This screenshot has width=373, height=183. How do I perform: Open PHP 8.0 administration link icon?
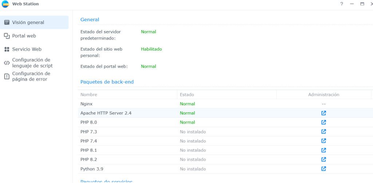coord(323,122)
